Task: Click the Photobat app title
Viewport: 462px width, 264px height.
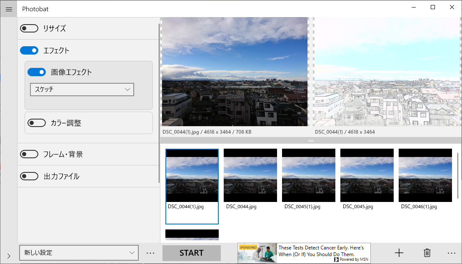Action: (x=35, y=9)
